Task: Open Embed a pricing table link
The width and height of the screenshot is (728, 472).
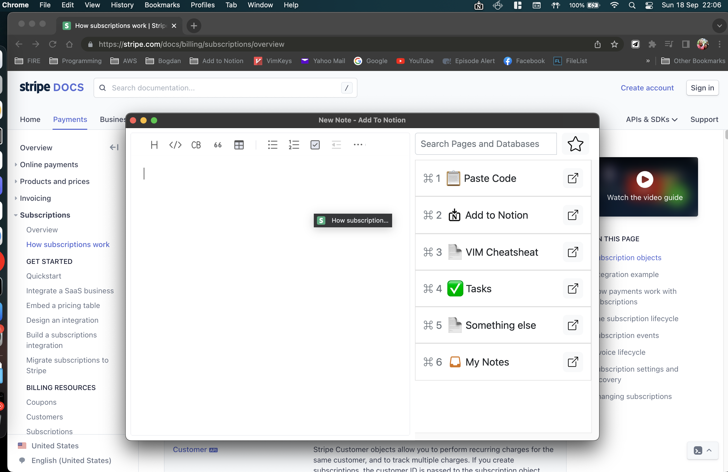Action: click(x=63, y=305)
